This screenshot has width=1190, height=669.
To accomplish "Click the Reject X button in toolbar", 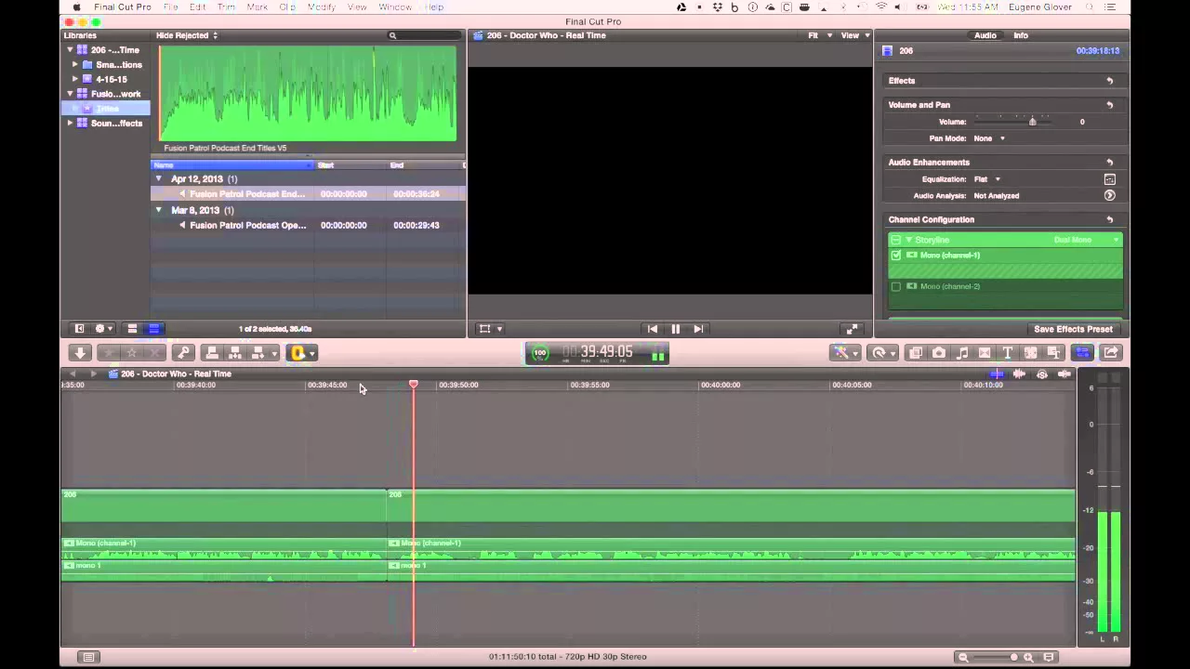I will (x=155, y=353).
